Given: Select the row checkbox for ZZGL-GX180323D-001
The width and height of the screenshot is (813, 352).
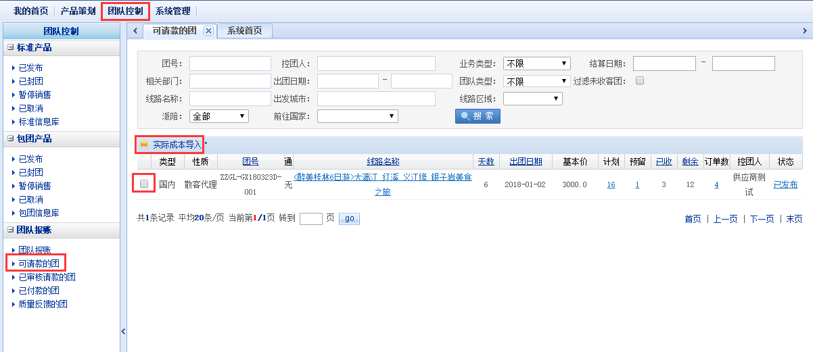Looking at the screenshot, I should (x=144, y=184).
